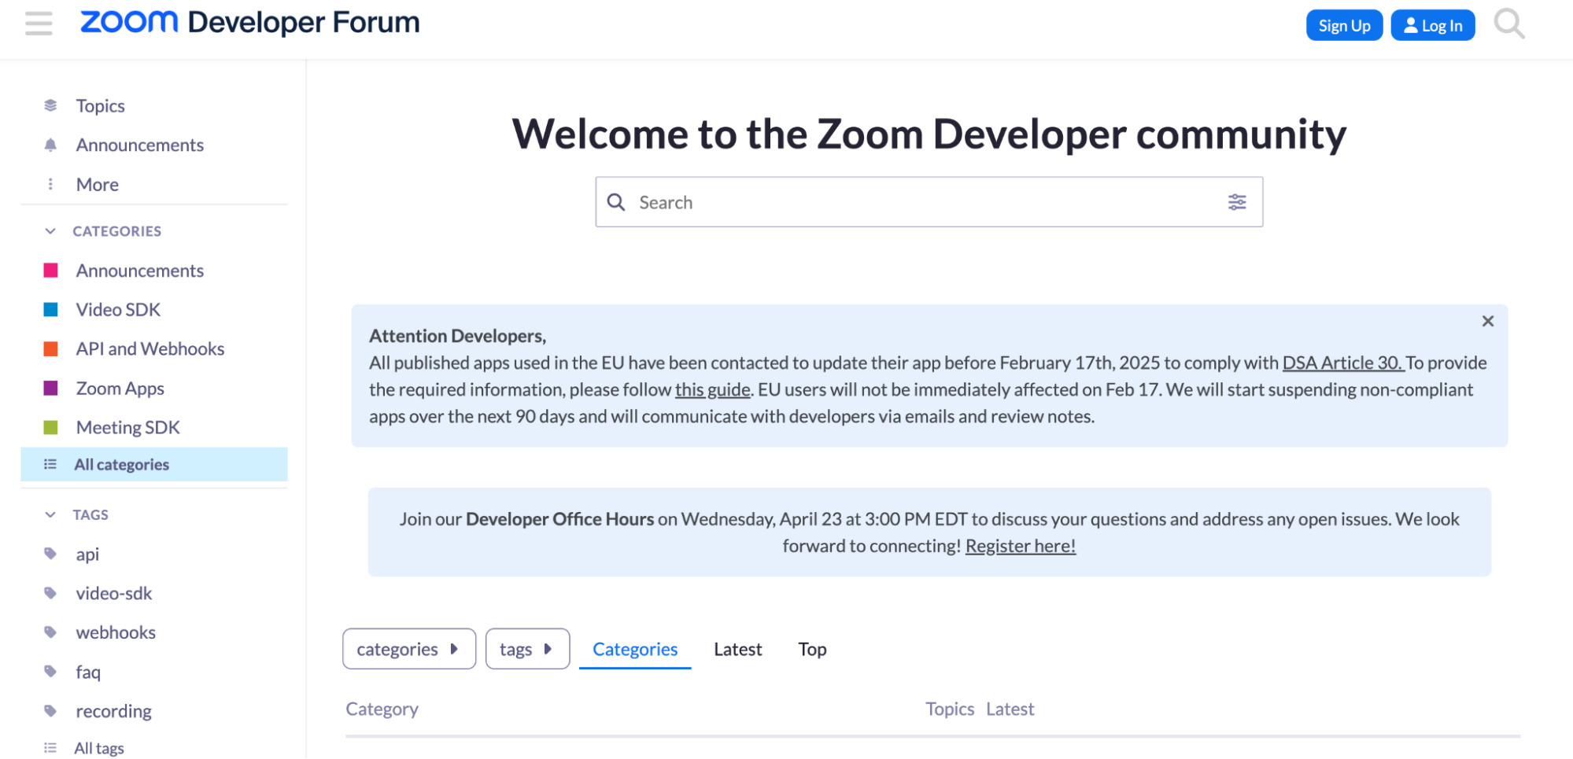The image size is (1573, 759).
Task: Switch to the Top tab
Action: click(812, 649)
